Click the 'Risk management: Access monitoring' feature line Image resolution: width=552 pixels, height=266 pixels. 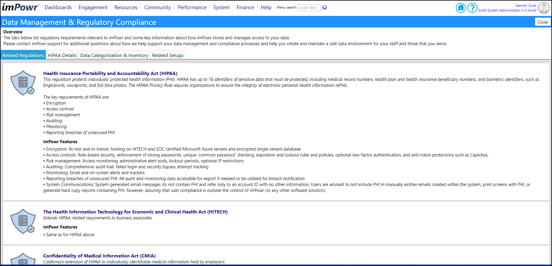coord(144,161)
